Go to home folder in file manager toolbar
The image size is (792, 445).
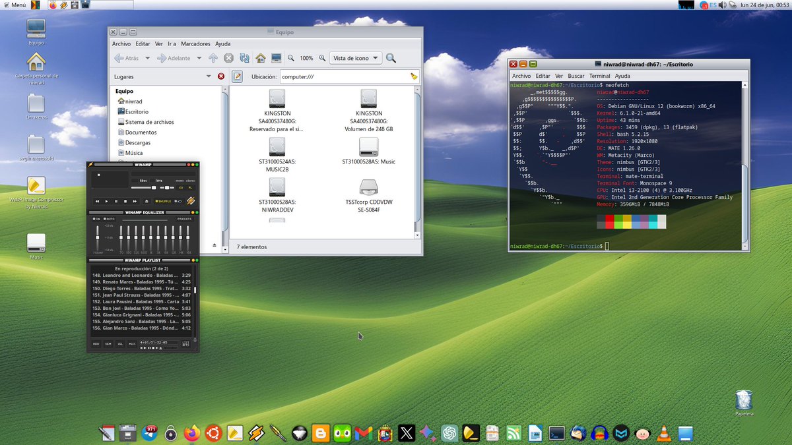[261, 58]
